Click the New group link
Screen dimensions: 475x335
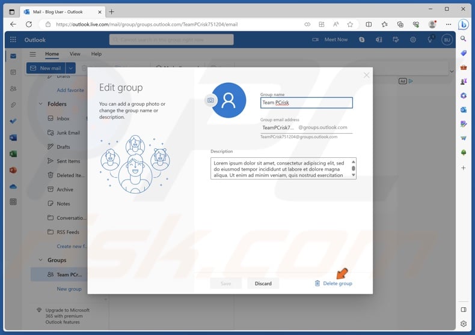click(69, 289)
